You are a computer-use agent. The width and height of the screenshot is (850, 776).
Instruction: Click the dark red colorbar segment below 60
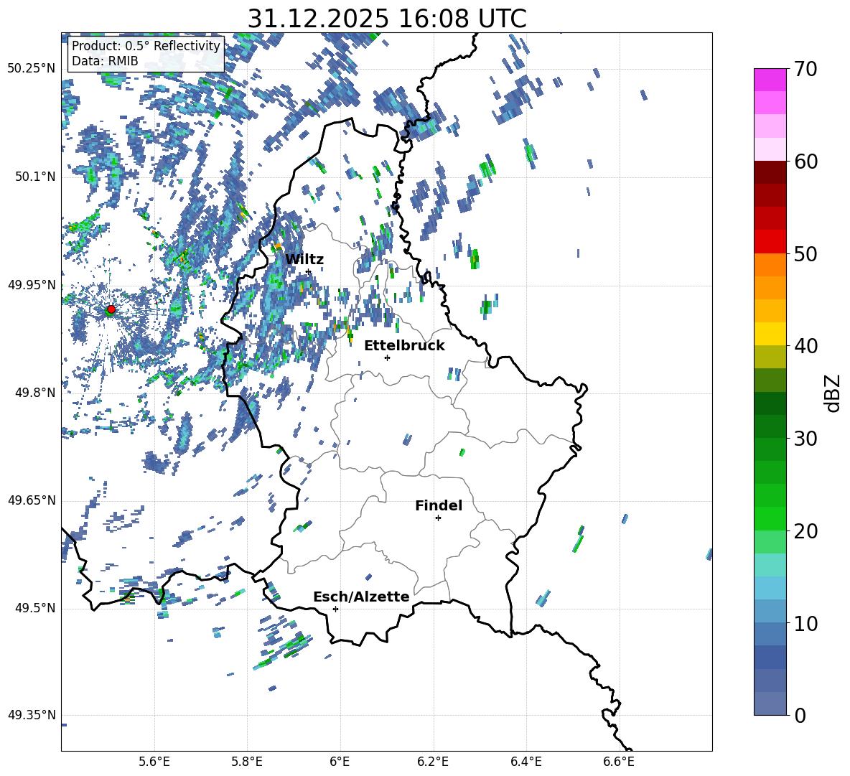[770, 173]
